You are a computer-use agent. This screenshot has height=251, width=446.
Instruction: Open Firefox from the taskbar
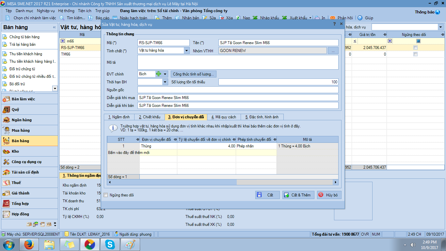pyautogui.click(x=29, y=244)
